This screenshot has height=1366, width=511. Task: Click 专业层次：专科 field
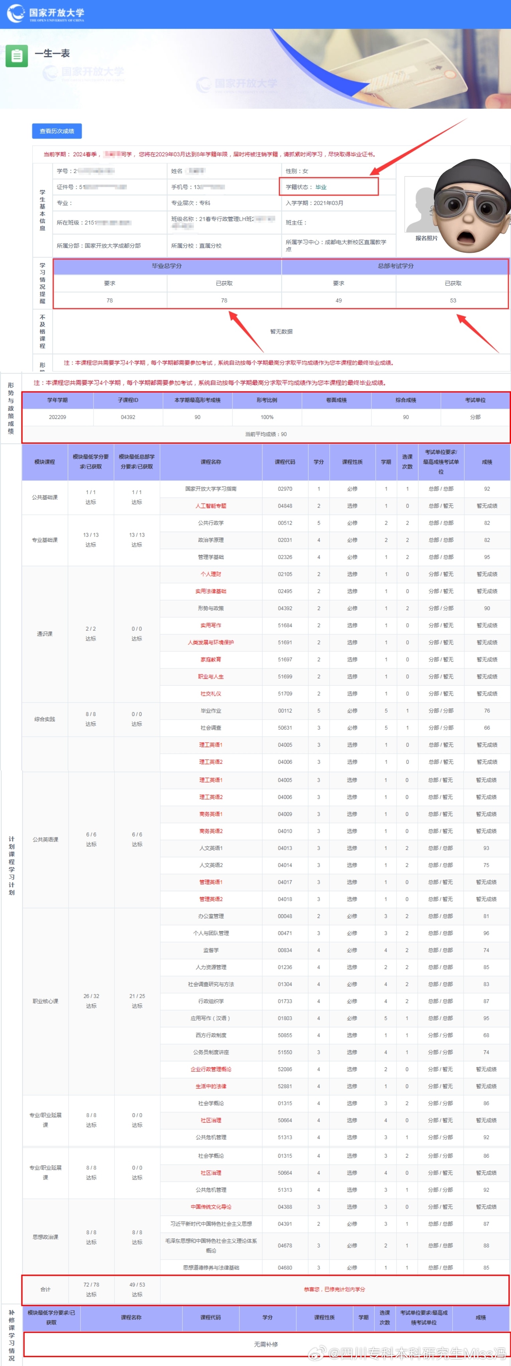(191, 203)
